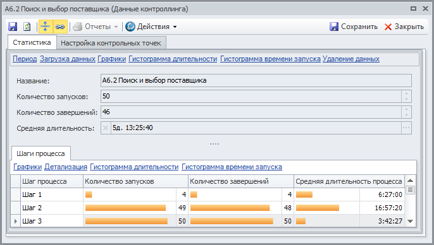Open the ellipsis button in Средняя длительность field

point(406,128)
